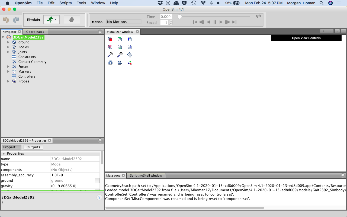Click the hand stop simulation button

[72, 20]
